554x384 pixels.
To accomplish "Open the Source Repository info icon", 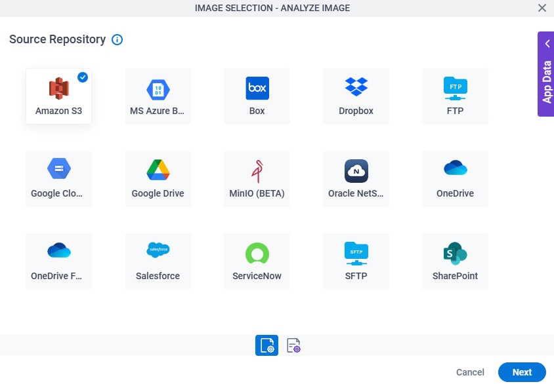I will (117, 39).
